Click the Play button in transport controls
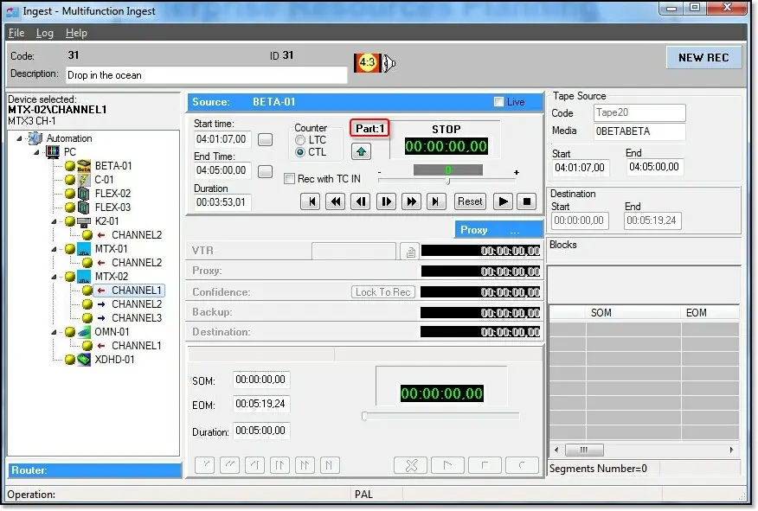 click(x=503, y=201)
